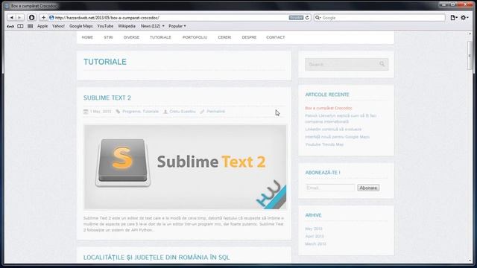Image resolution: width=477 pixels, height=268 pixels.
Task: Open the Patrick Llewellyn recent article
Action: pyautogui.click(x=341, y=118)
